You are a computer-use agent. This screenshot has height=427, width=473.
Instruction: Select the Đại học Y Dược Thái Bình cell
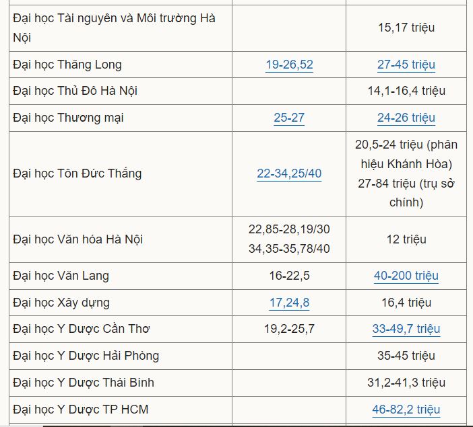(x=84, y=382)
